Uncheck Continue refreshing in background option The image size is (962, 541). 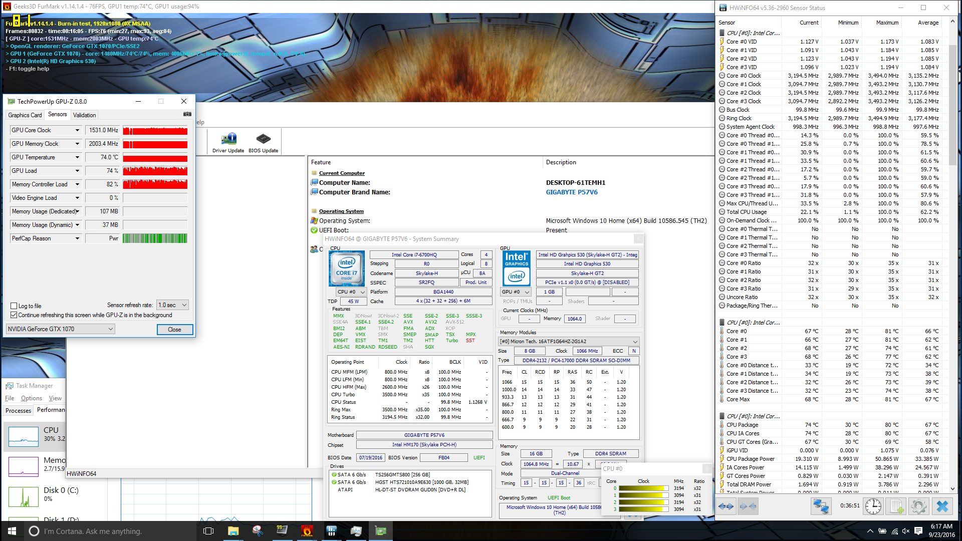14,315
